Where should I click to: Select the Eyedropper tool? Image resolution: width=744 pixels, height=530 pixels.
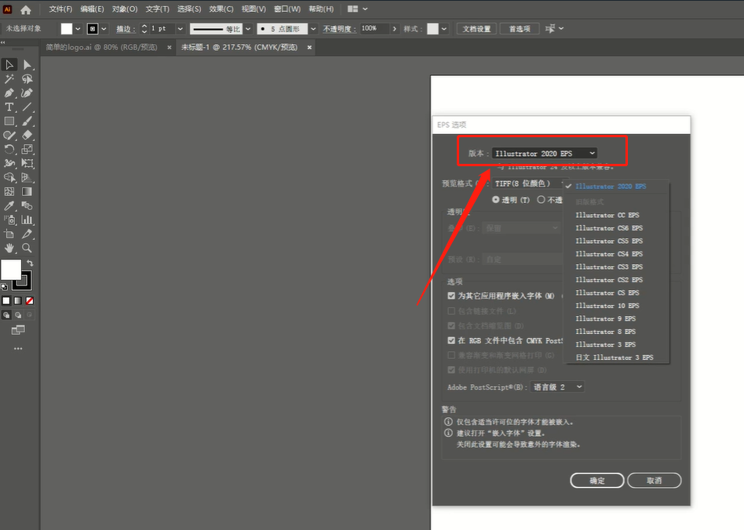(x=9, y=205)
